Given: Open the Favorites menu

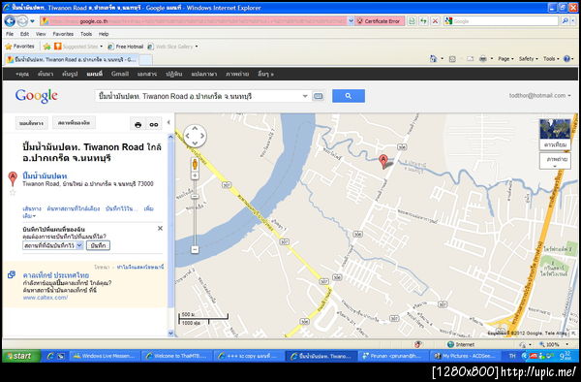Looking at the screenshot, I should click(63, 34).
